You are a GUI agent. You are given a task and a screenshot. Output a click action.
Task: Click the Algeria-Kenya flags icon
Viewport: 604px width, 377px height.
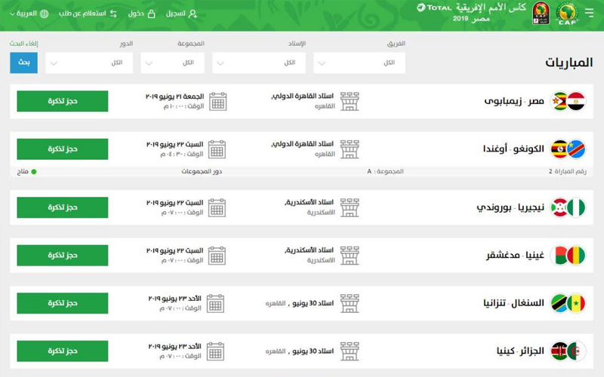[x=568, y=351]
